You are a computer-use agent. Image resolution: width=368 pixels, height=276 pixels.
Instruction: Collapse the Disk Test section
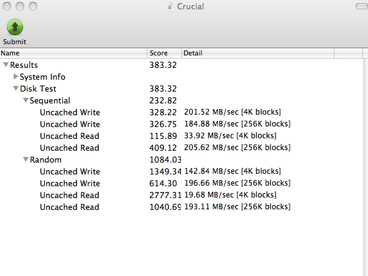[x=16, y=88]
